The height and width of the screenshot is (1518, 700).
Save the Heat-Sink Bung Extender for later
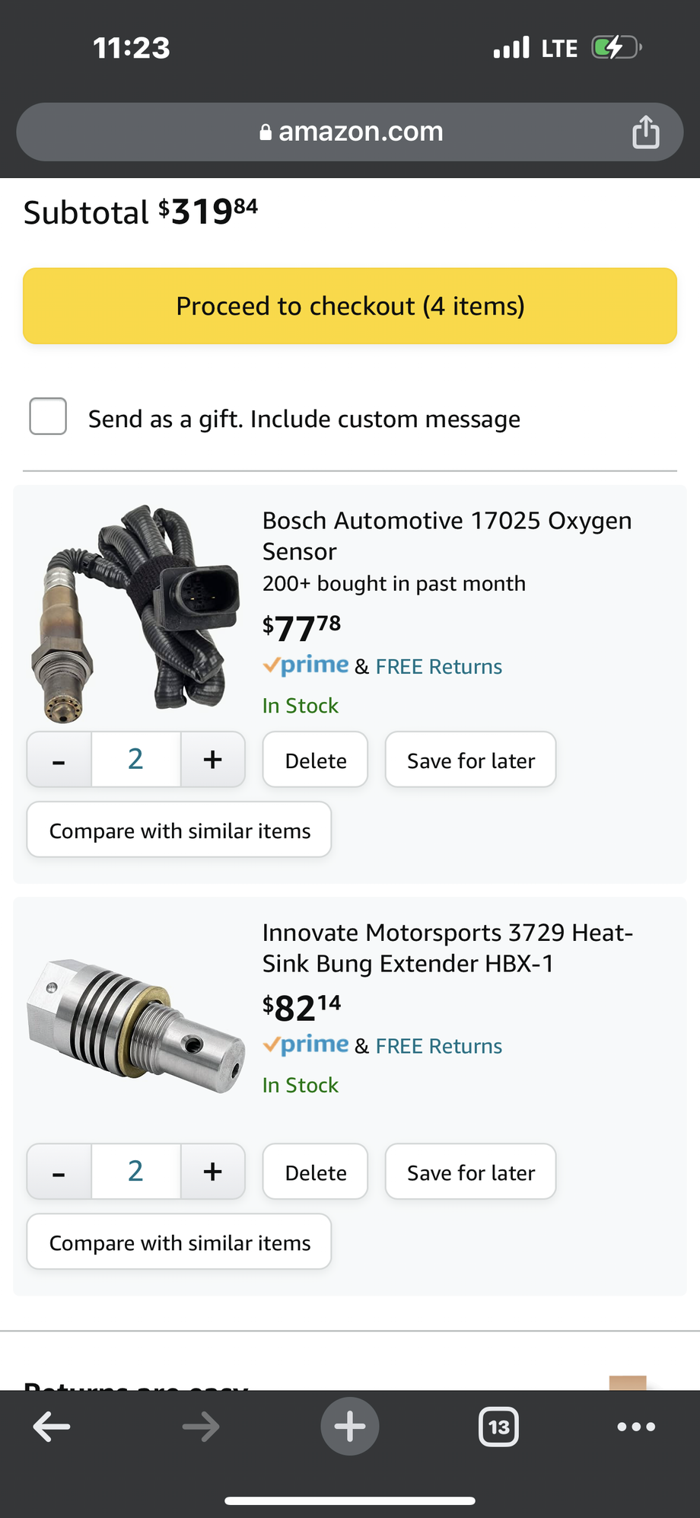[470, 1172]
